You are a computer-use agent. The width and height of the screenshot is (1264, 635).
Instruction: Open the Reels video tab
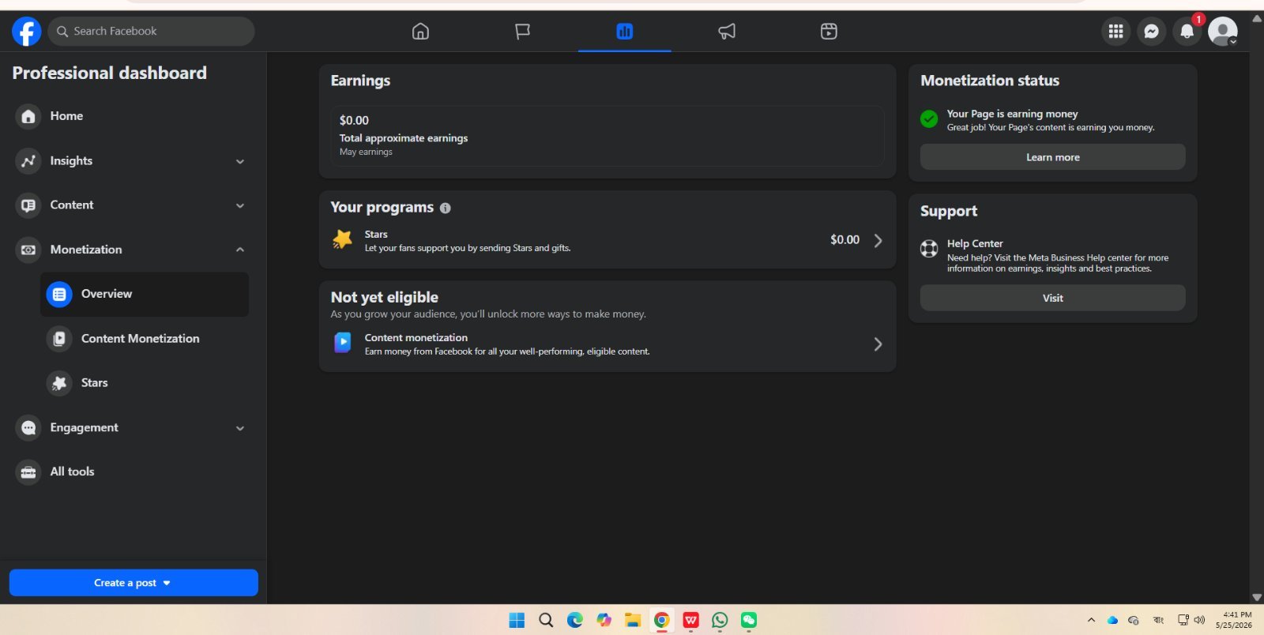(x=829, y=32)
